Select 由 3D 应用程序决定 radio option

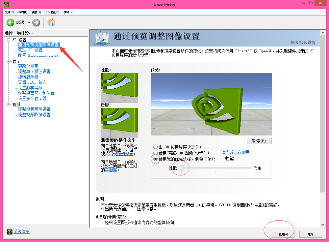coord(155,147)
